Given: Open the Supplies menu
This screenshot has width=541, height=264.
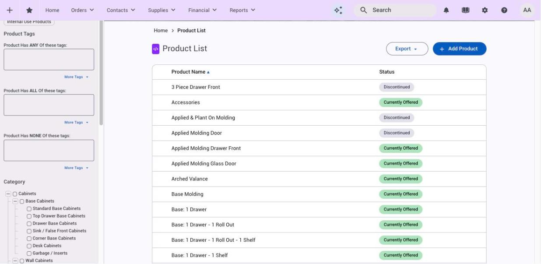Looking at the screenshot, I should pyautogui.click(x=162, y=10).
